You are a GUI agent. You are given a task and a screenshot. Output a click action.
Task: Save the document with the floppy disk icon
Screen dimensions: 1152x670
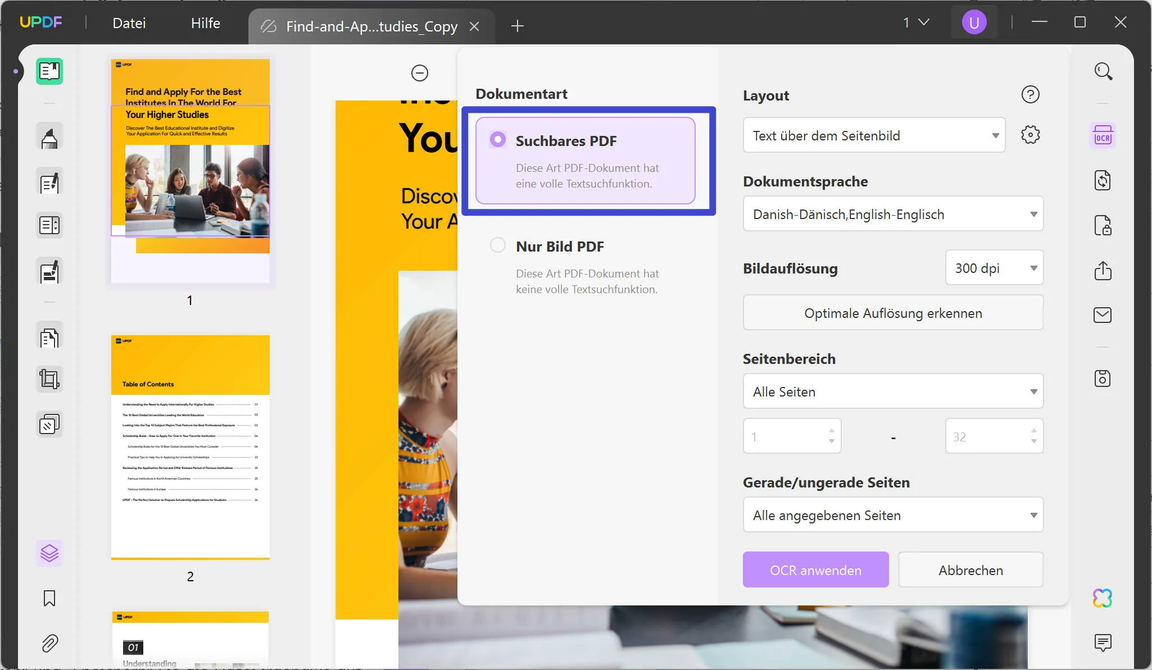coord(1102,379)
